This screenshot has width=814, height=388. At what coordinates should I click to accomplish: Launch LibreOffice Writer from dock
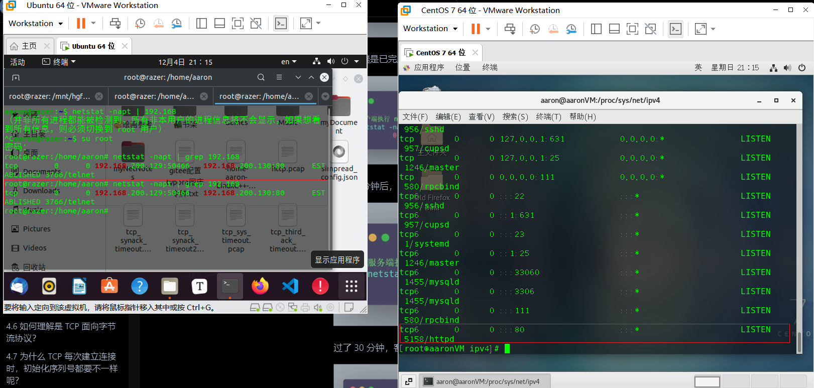79,286
